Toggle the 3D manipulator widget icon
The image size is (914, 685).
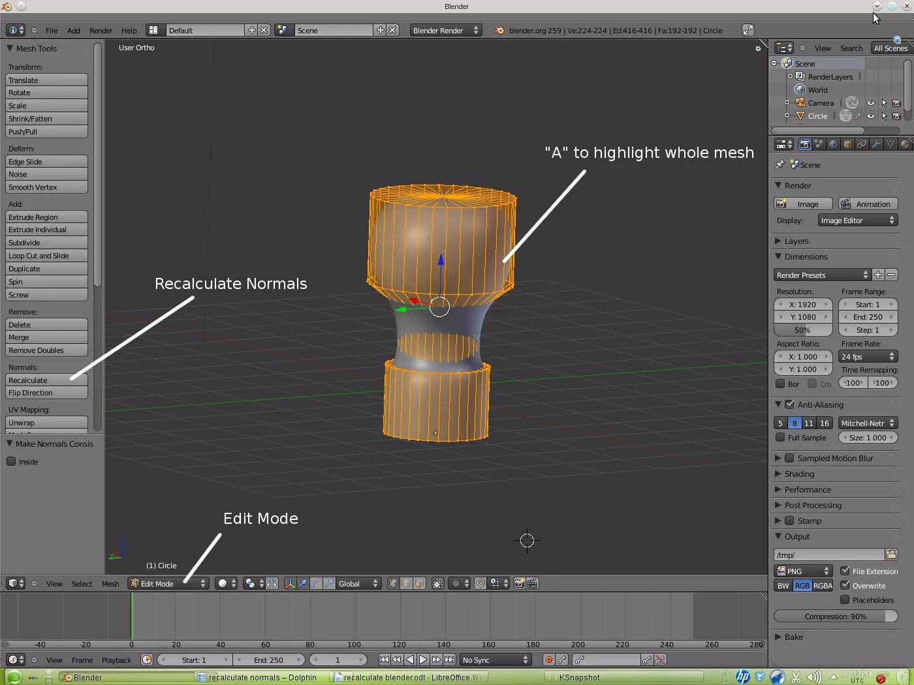[291, 583]
